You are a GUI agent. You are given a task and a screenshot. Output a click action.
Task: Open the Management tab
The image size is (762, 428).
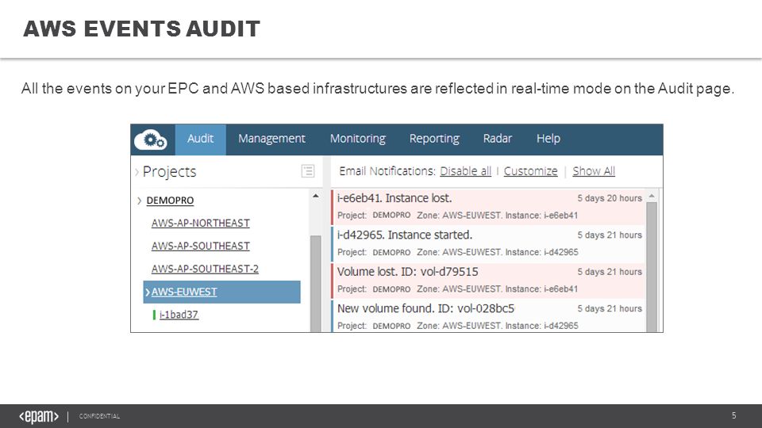(x=271, y=139)
